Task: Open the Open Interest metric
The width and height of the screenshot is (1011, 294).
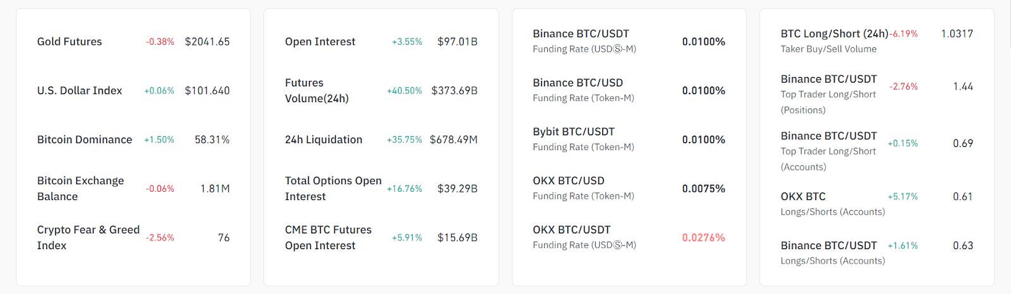Action: pos(320,42)
